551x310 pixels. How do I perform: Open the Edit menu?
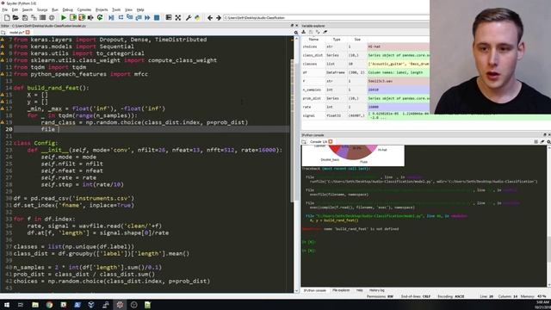point(15,9)
